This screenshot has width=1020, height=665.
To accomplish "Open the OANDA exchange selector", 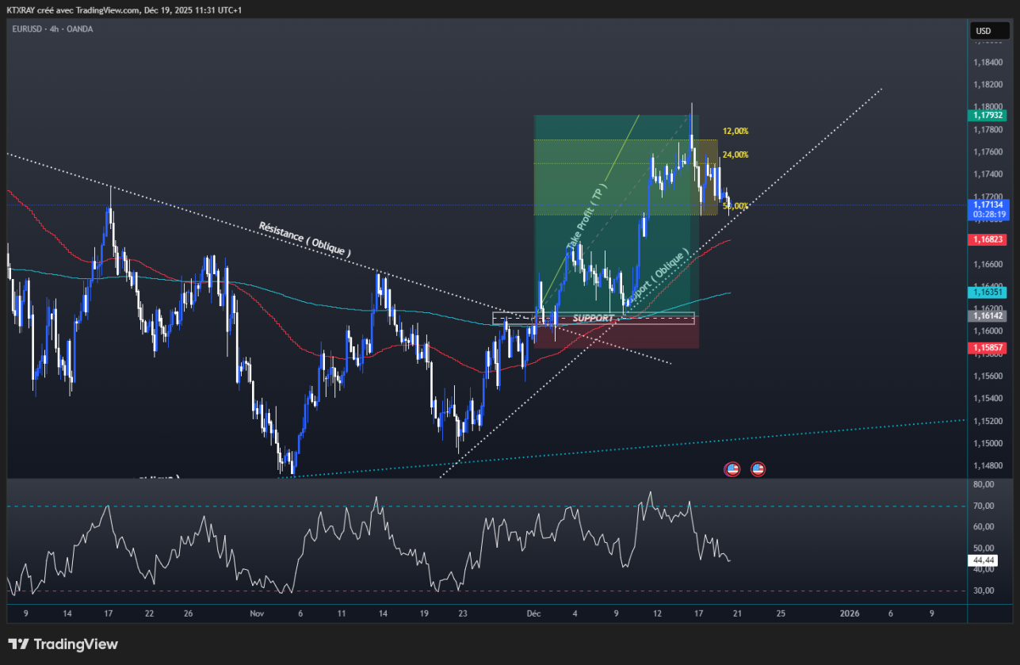I will coord(78,29).
